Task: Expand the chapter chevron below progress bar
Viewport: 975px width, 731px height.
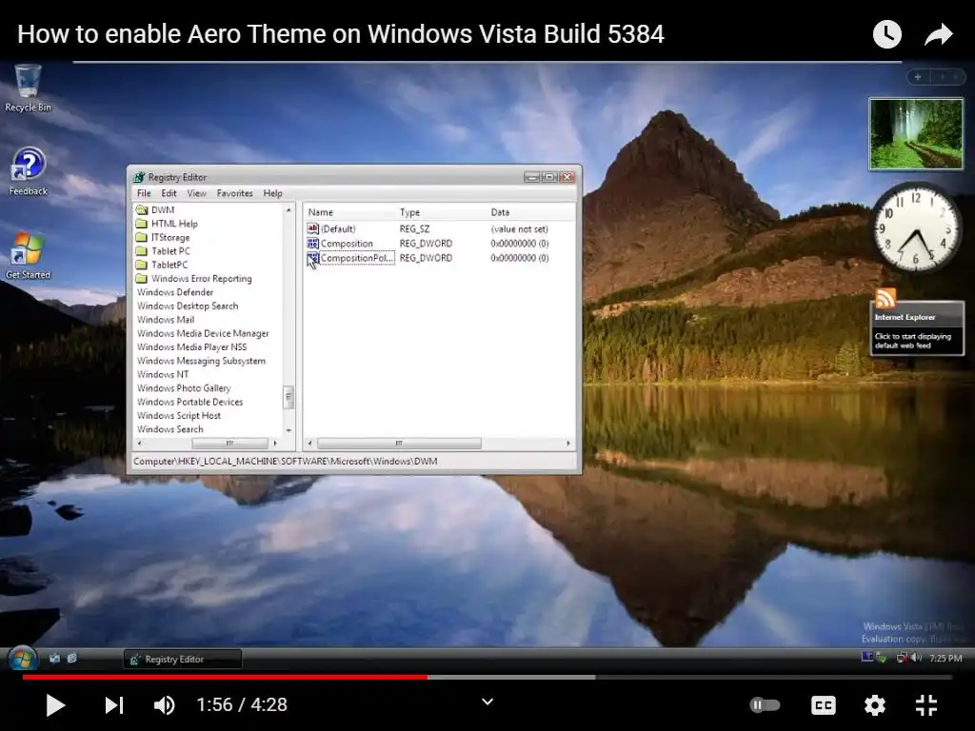Action: [487, 701]
